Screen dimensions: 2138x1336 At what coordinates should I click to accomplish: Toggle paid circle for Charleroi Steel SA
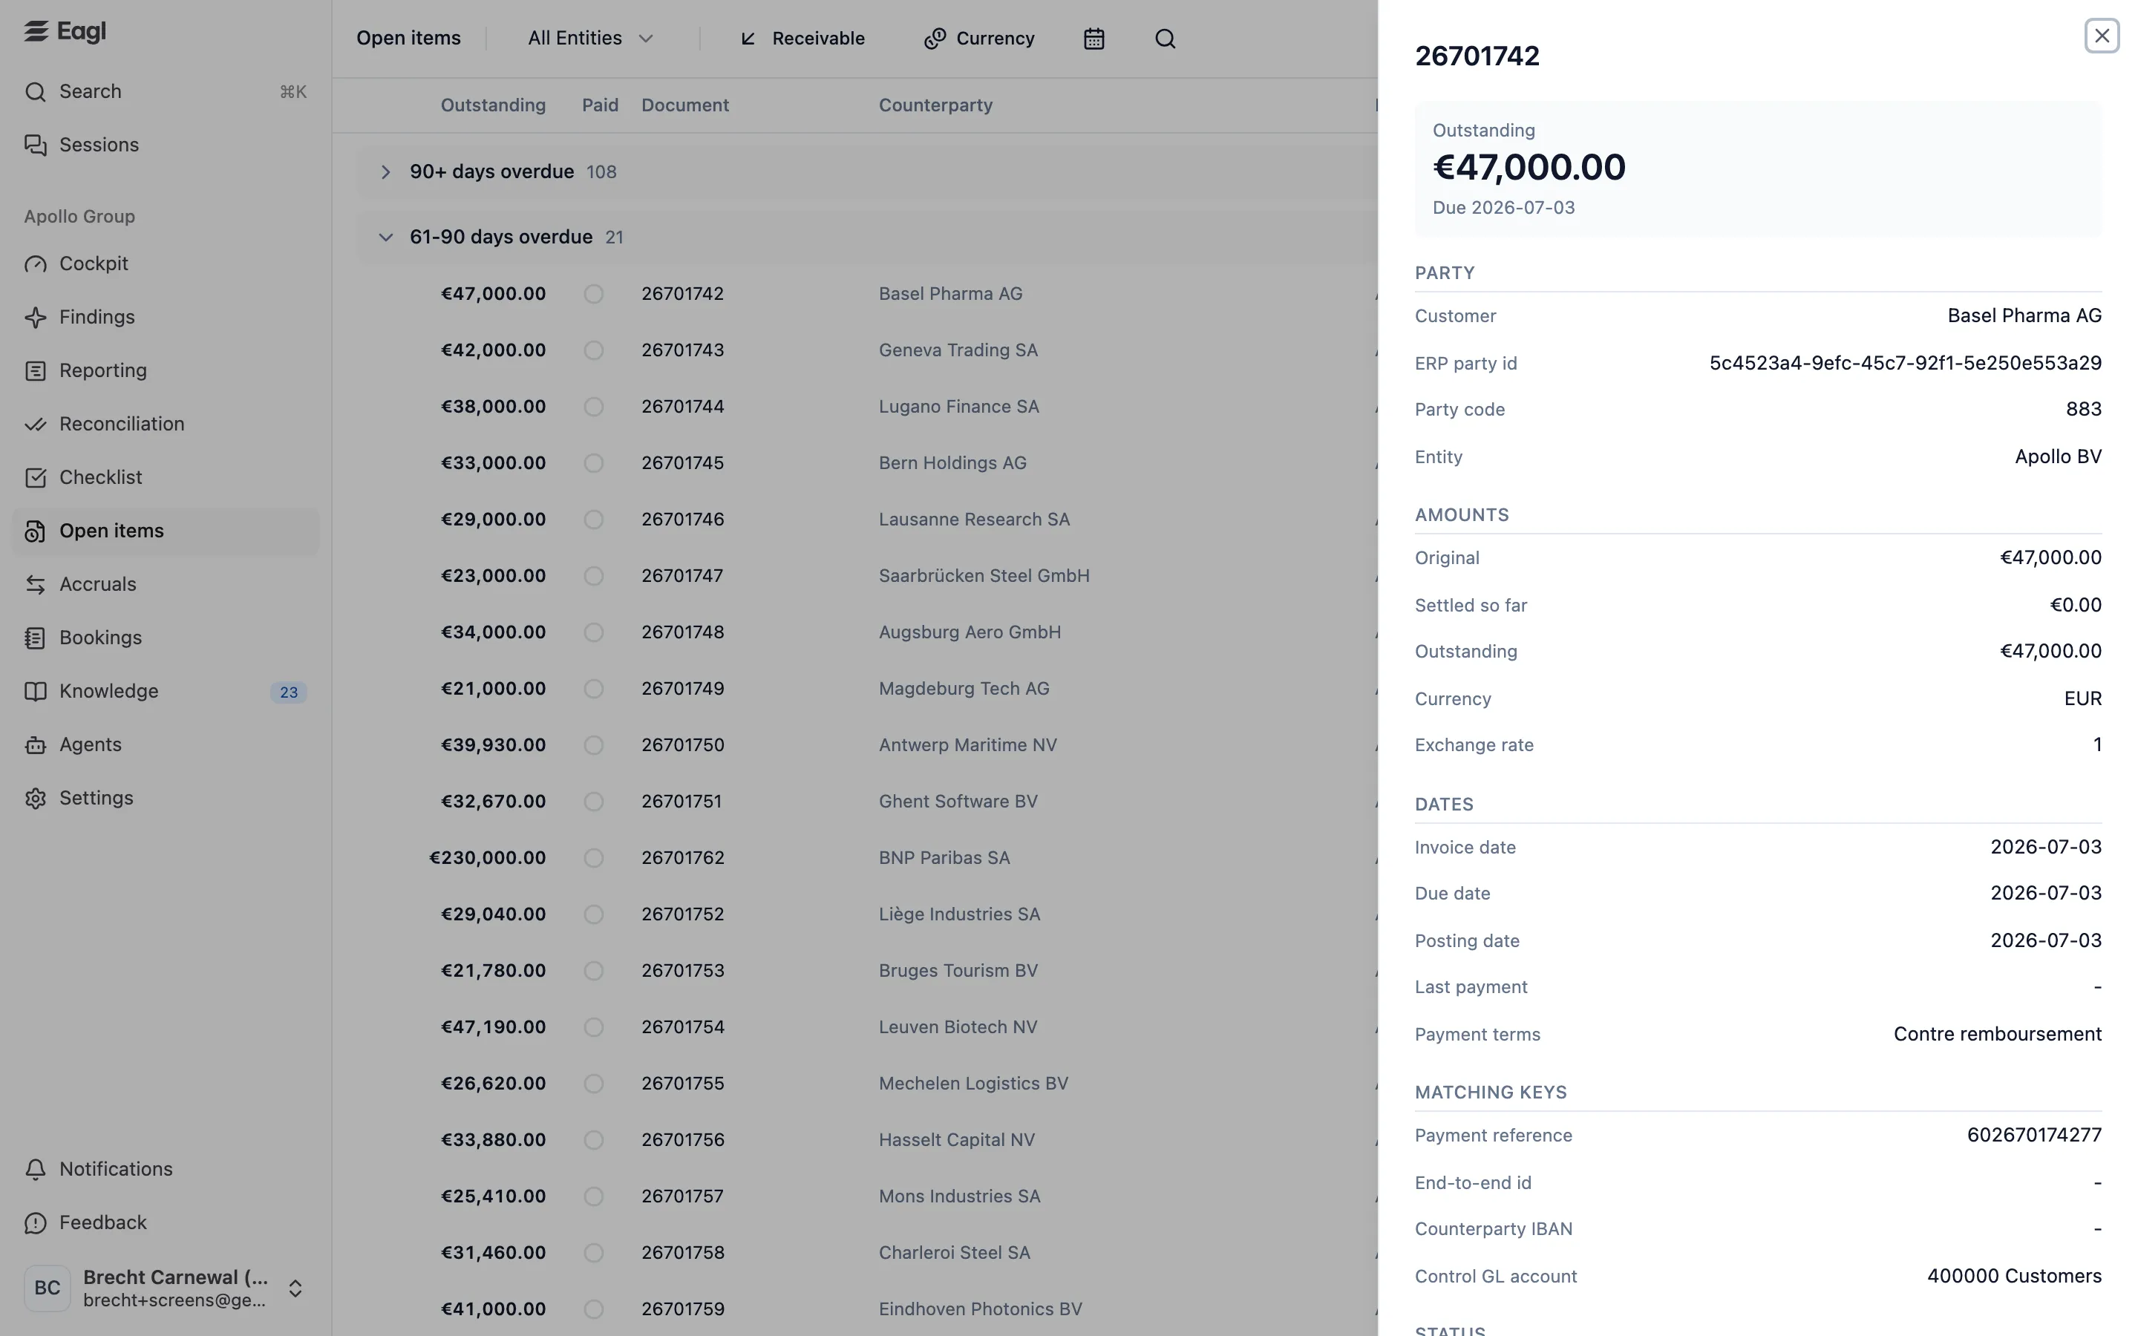pyautogui.click(x=594, y=1253)
